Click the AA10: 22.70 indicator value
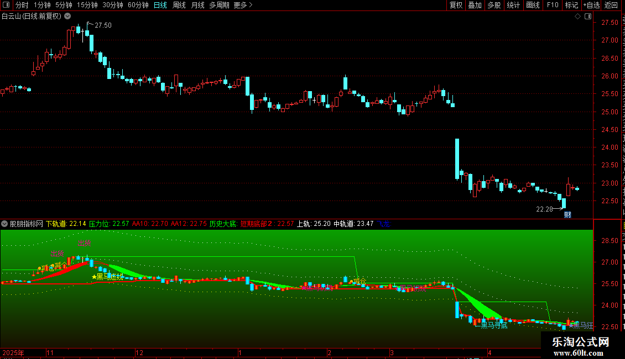This screenshot has width=625, height=359. pyautogui.click(x=150, y=224)
